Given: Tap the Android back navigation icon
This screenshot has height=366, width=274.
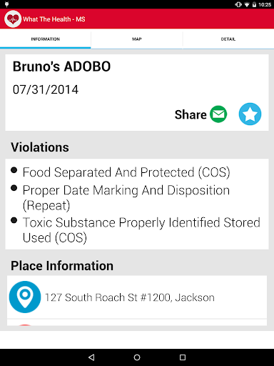Looking at the screenshot, I should pos(91,357).
